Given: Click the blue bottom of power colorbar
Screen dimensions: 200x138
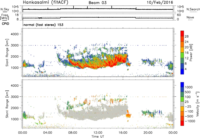Looking at the screenshot, I should (x=182, y=71).
